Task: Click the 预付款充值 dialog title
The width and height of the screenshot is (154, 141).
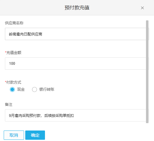Action: pos(77,8)
